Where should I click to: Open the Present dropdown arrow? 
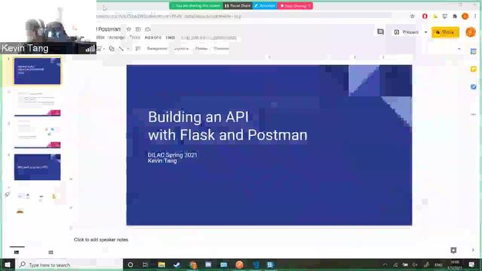tap(426, 32)
